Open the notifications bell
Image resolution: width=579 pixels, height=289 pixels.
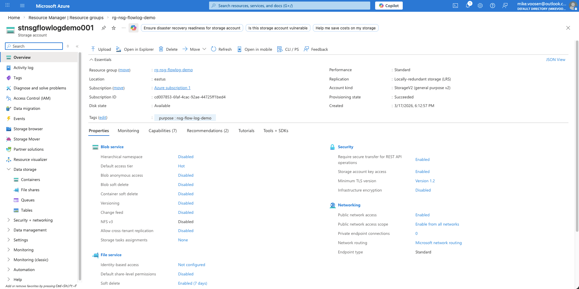click(x=468, y=6)
